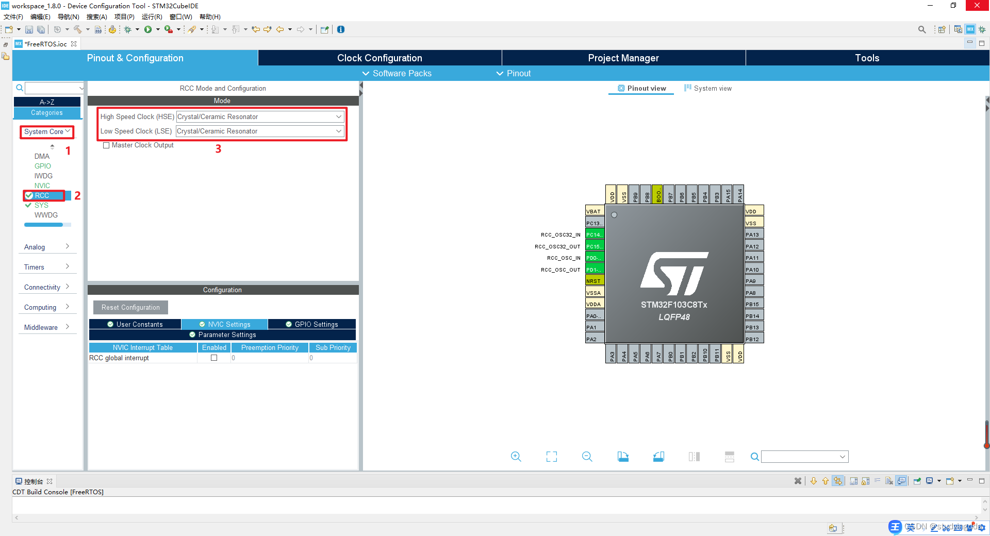The height and width of the screenshot is (536, 990).
Task: Click the Build hammer icon
Action: click(x=78, y=29)
